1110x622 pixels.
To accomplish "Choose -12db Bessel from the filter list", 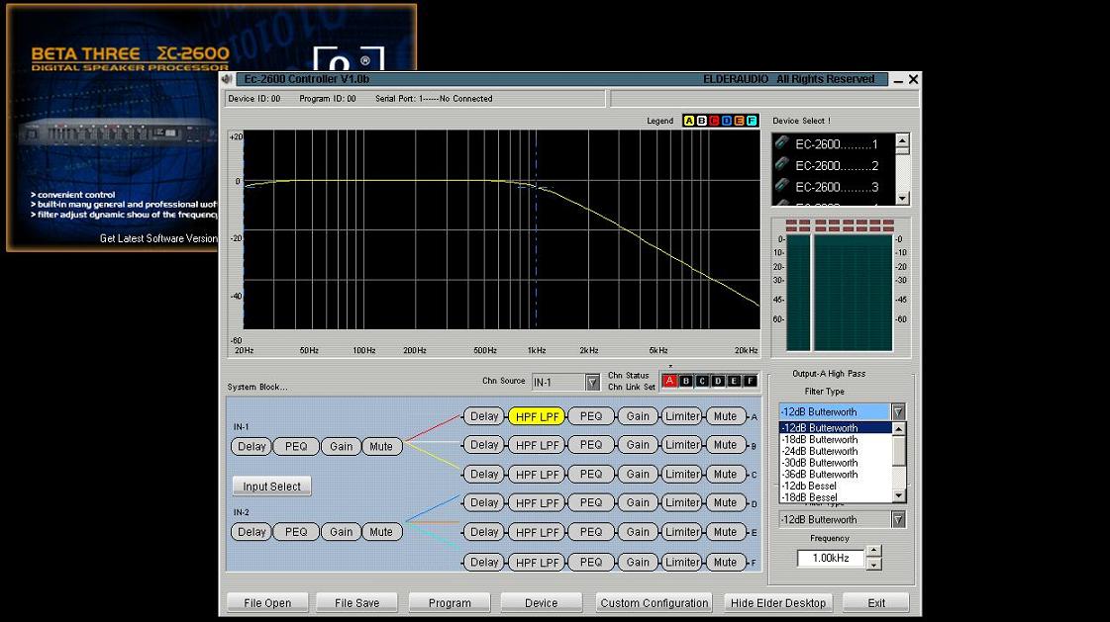I will pyautogui.click(x=836, y=487).
